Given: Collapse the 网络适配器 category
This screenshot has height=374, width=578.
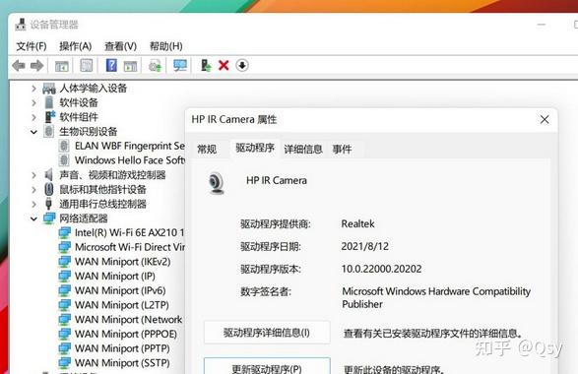Looking at the screenshot, I should tap(33, 218).
